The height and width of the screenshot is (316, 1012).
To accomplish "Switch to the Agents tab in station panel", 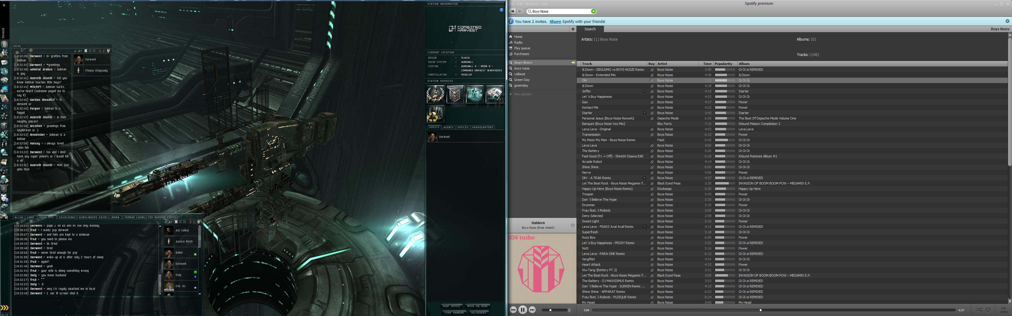I will (448, 127).
